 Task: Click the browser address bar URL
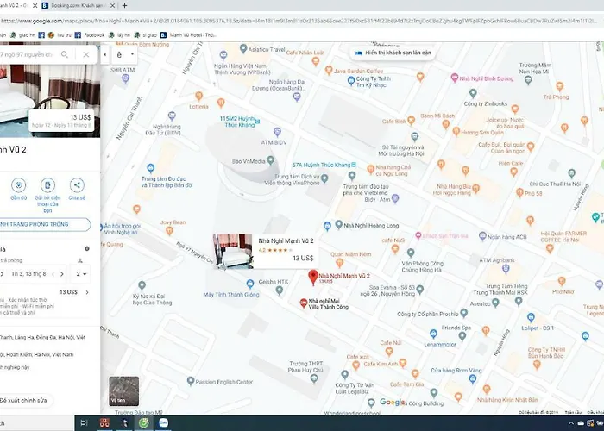click(x=300, y=21)
